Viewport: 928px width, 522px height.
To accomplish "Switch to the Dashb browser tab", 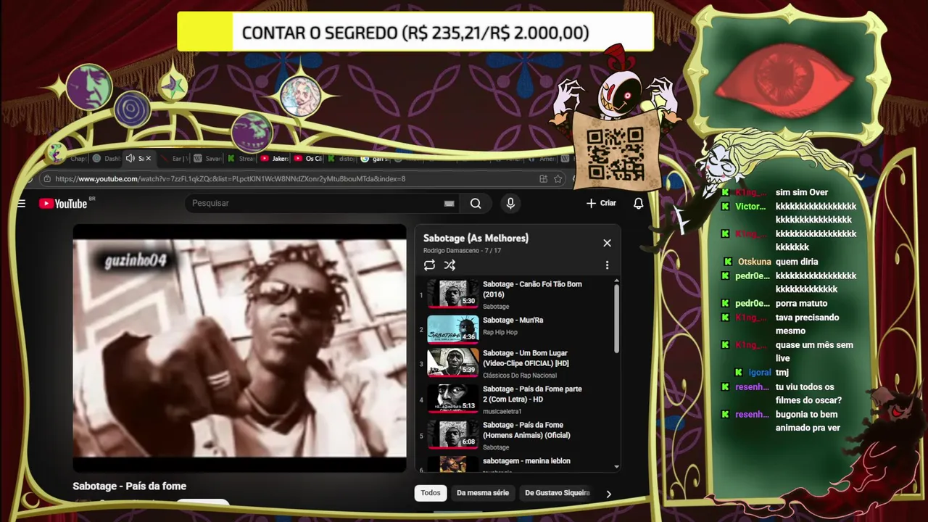I will [x=107, y=158].
